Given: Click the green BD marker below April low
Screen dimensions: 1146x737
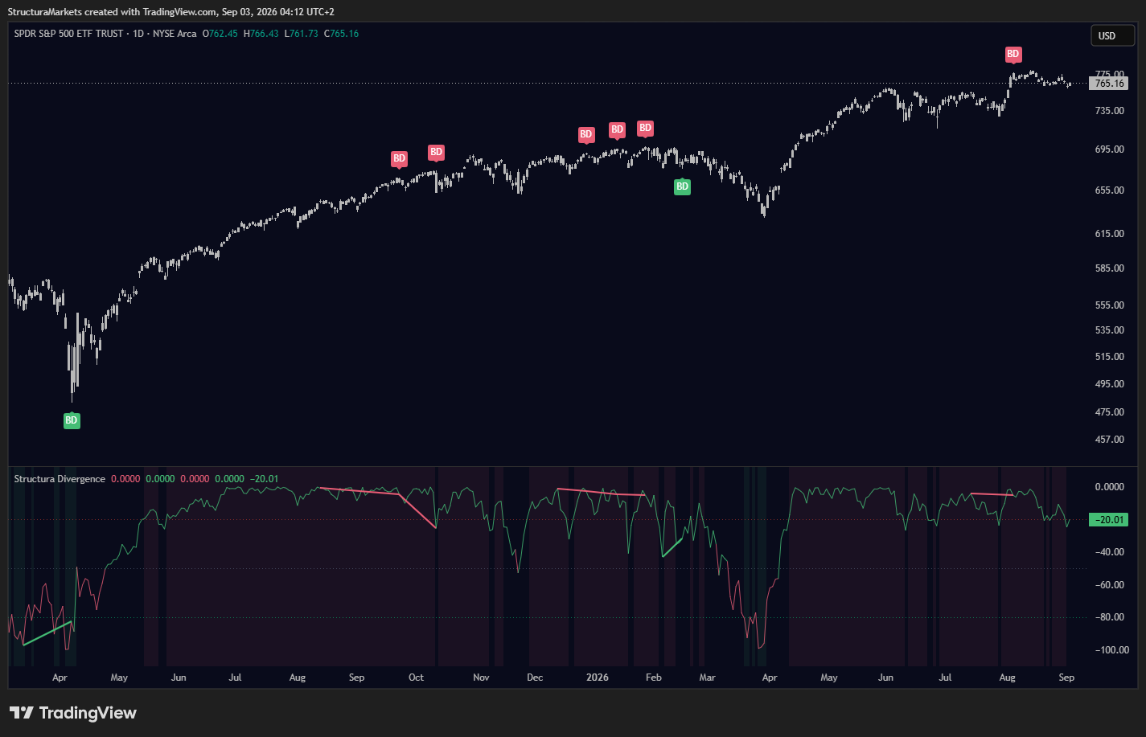Looking at the screenshot, I should (72, 420).
